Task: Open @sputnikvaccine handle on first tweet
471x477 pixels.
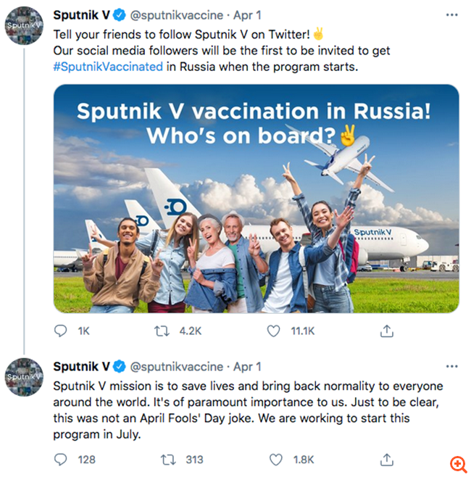Action: pyautogui.click(x=171, y=15)
